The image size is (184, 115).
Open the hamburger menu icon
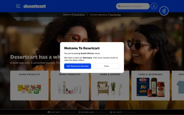tap(18, 6)
